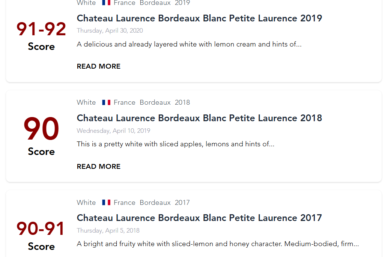Click READ MORE for the 2019 wine

[99, 66]
